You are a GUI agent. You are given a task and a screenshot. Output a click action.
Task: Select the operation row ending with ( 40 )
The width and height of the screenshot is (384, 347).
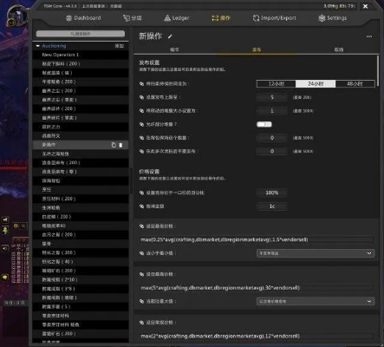[81, 262]
